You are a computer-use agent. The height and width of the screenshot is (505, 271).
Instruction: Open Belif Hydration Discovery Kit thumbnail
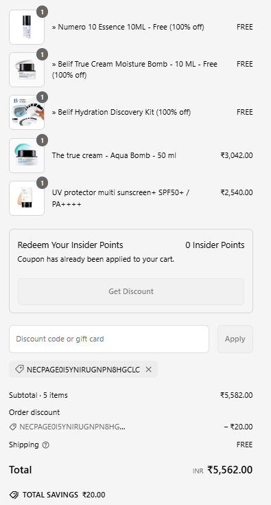click(27, 113)
